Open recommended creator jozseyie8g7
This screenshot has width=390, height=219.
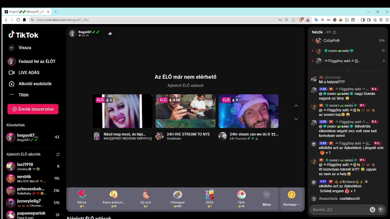(33, 203)
